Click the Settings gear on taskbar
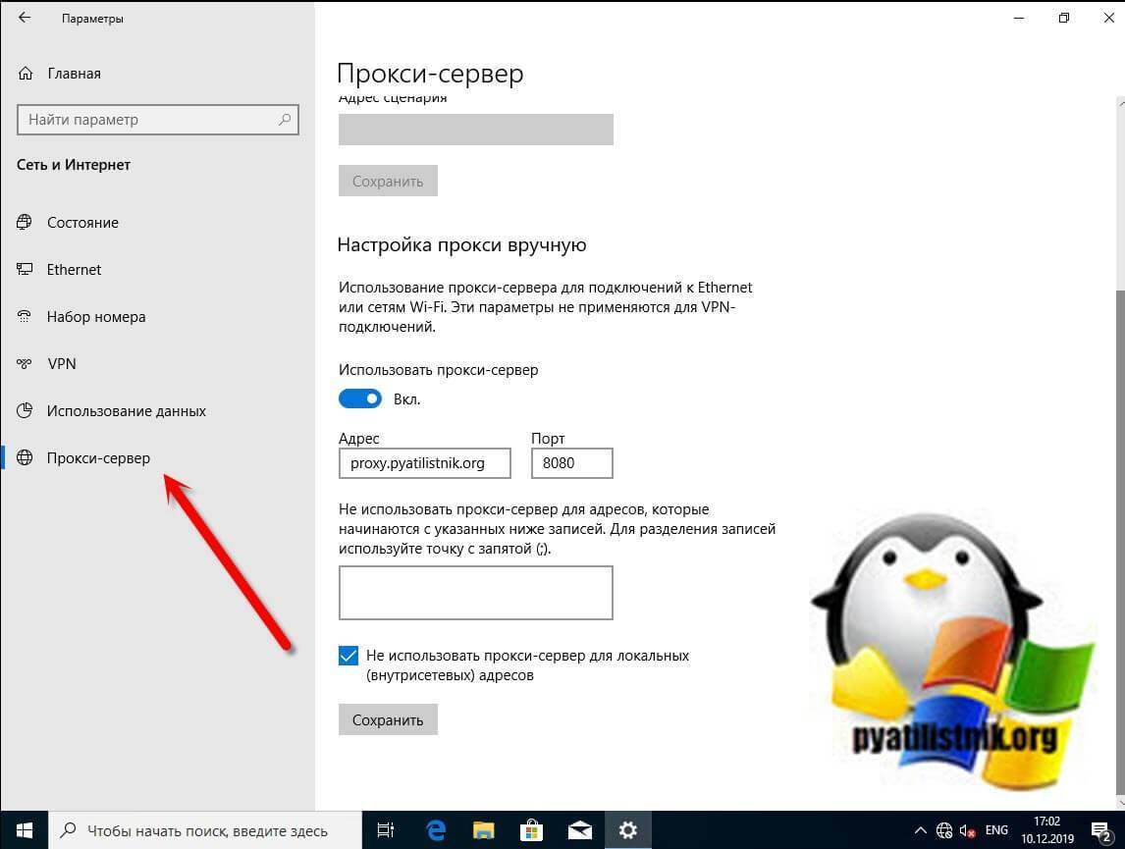 (x=628, y=830)
